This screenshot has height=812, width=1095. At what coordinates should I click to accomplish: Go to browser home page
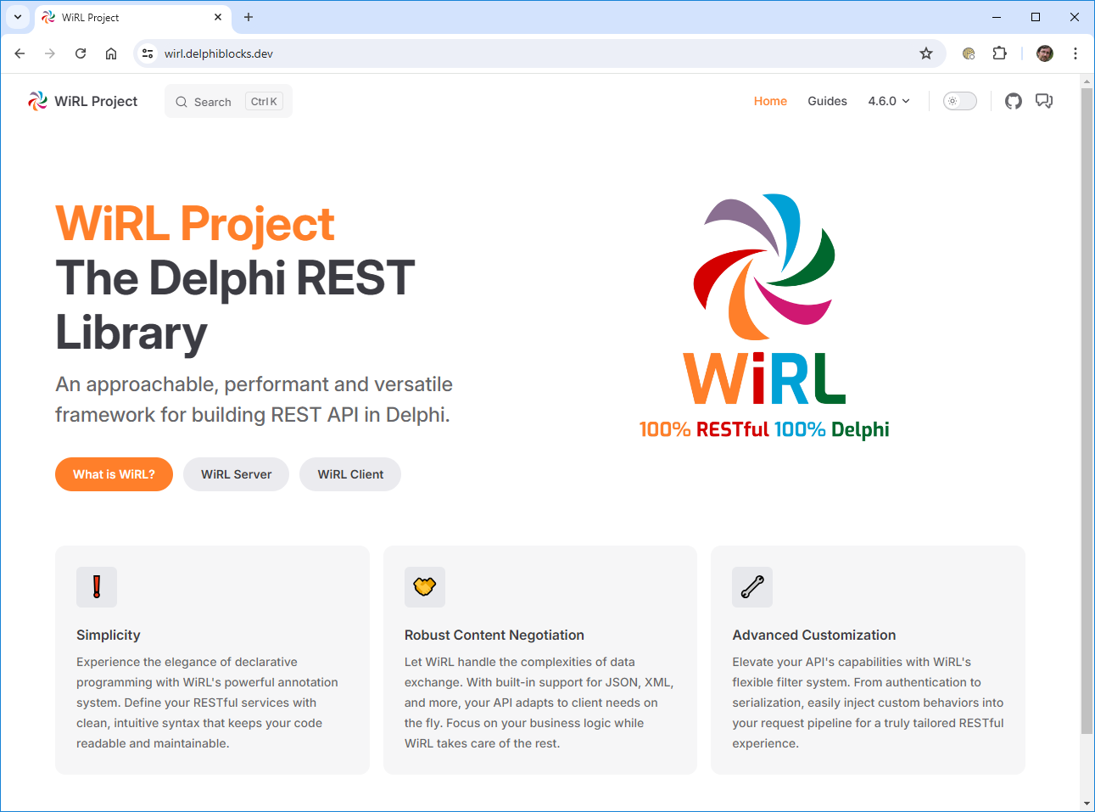pyautogui.click(x=111, y=53)
